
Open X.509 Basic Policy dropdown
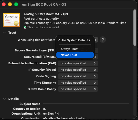click(78, 89)
